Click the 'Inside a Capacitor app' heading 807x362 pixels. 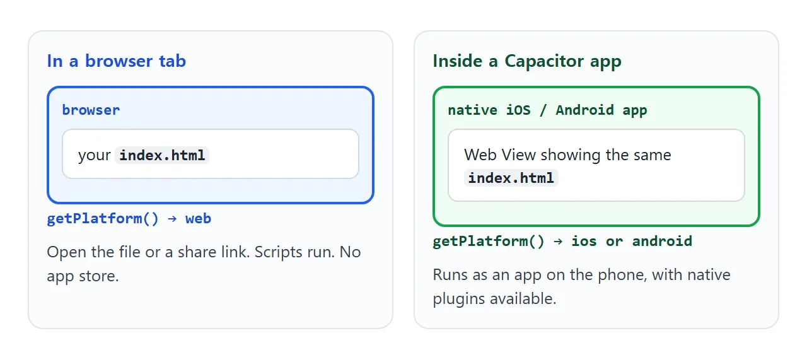pos(527,61)
